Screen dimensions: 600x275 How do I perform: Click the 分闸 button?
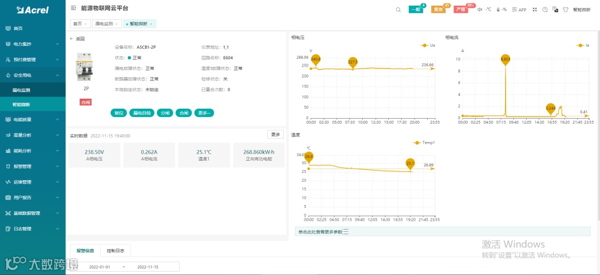pyautogui.click(x=164, y=113)
